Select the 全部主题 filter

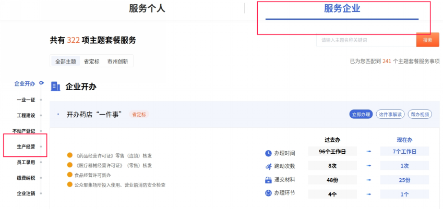pyautogui.click(x=66, y=61)
